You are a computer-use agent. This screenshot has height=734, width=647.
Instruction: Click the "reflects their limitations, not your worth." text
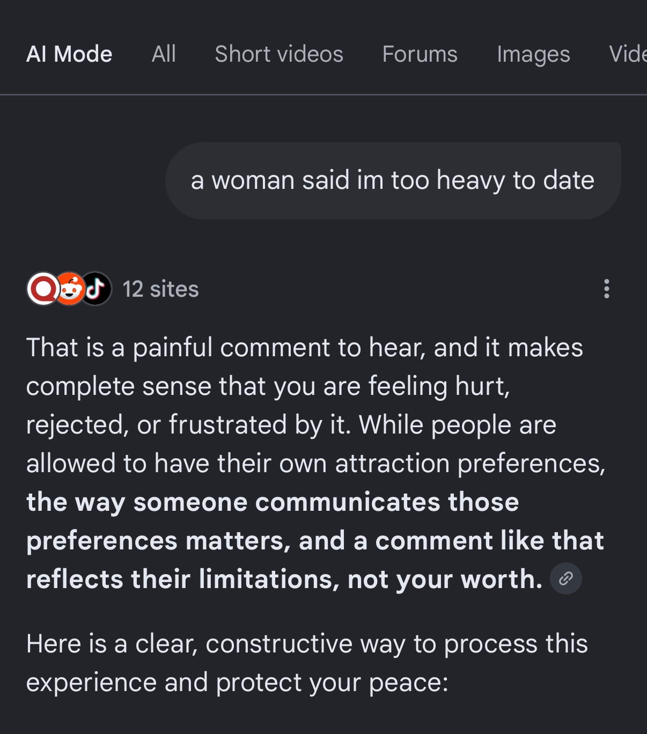284,579
